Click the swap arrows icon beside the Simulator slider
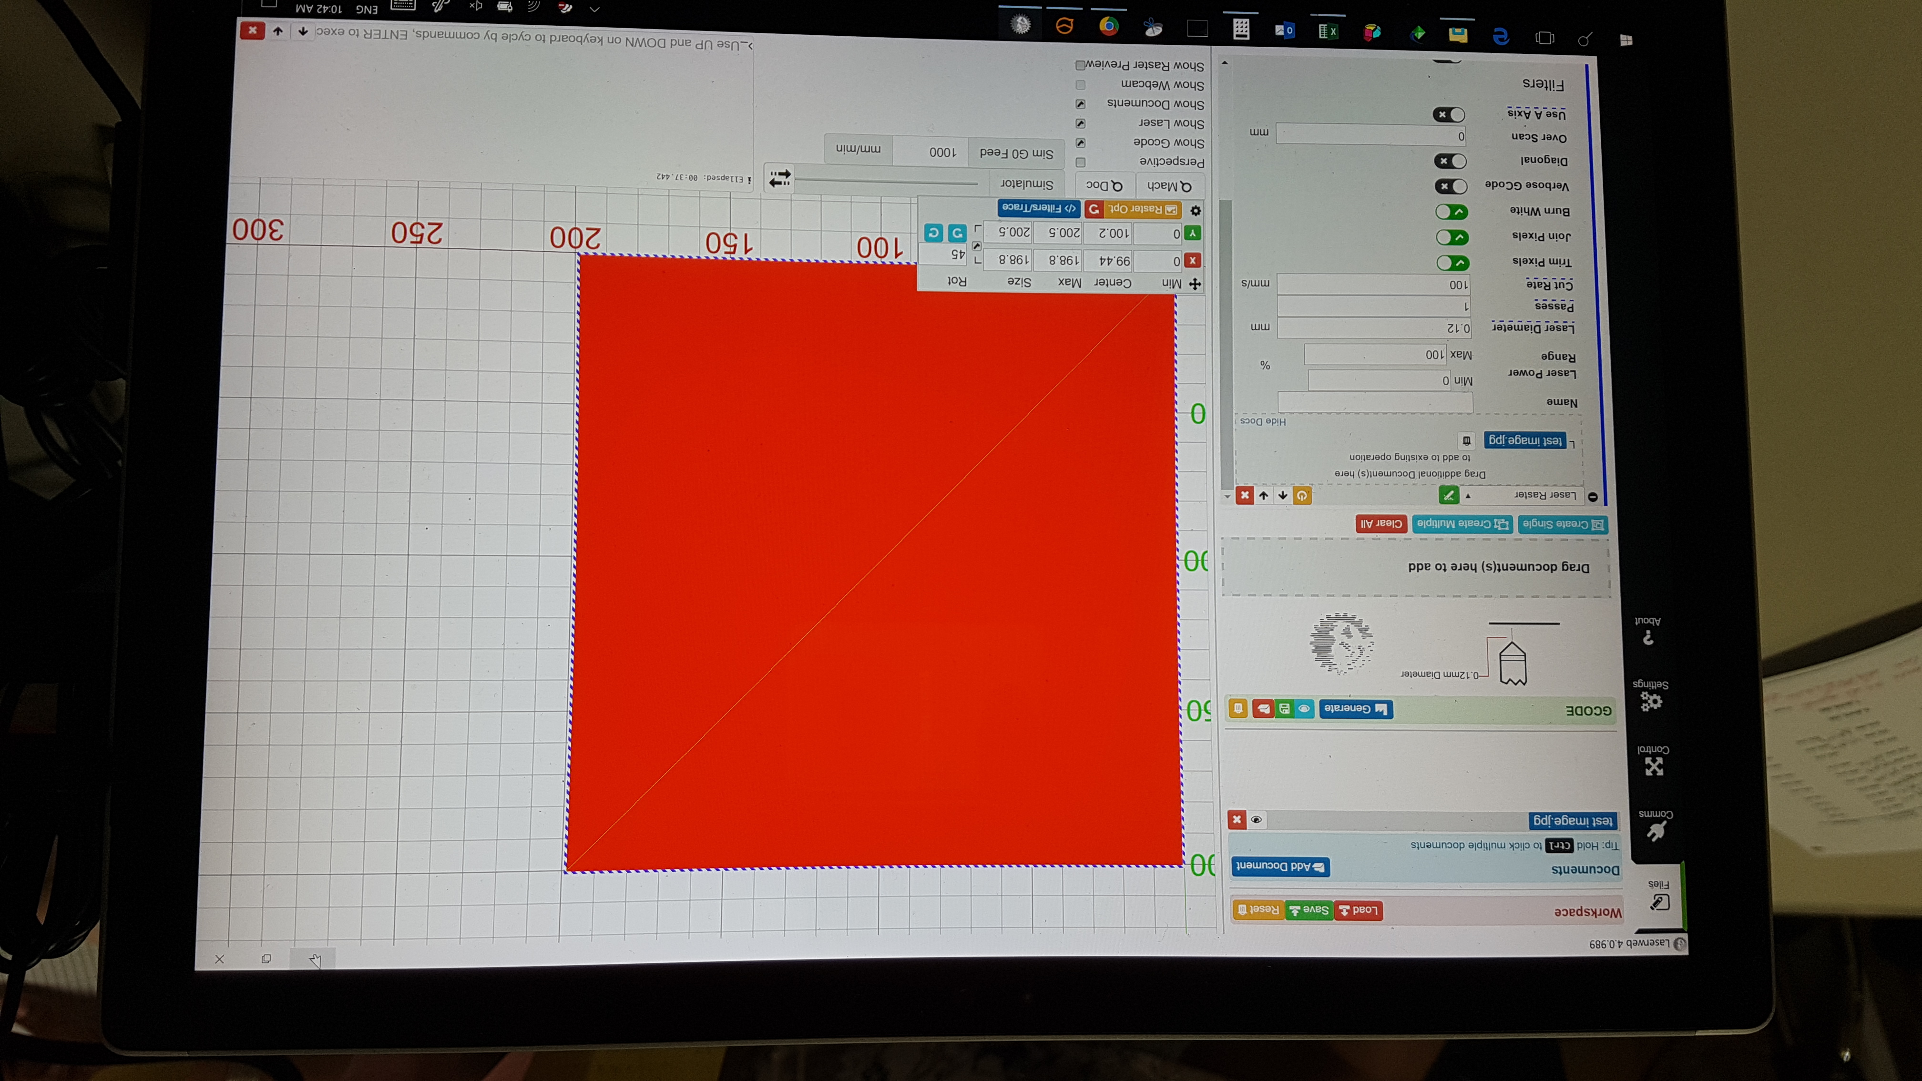 (x=780, y=178)
